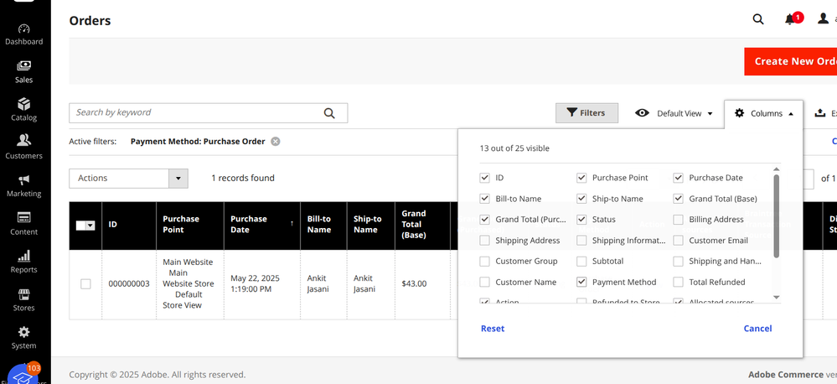Click the magnifier icon in header

(758, 19)
